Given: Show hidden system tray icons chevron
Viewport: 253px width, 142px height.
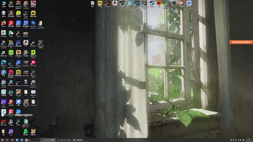Looking at the screenshot, I should coord(229,140).
